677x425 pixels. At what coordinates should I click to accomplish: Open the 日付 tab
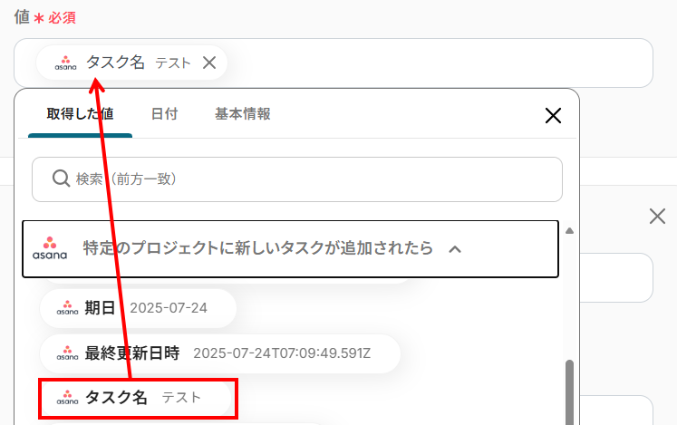point(164,114)
